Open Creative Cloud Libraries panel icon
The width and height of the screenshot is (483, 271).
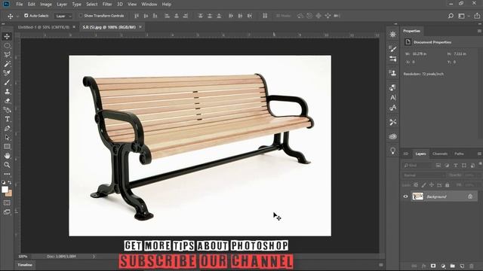click(x=392, y=136)
